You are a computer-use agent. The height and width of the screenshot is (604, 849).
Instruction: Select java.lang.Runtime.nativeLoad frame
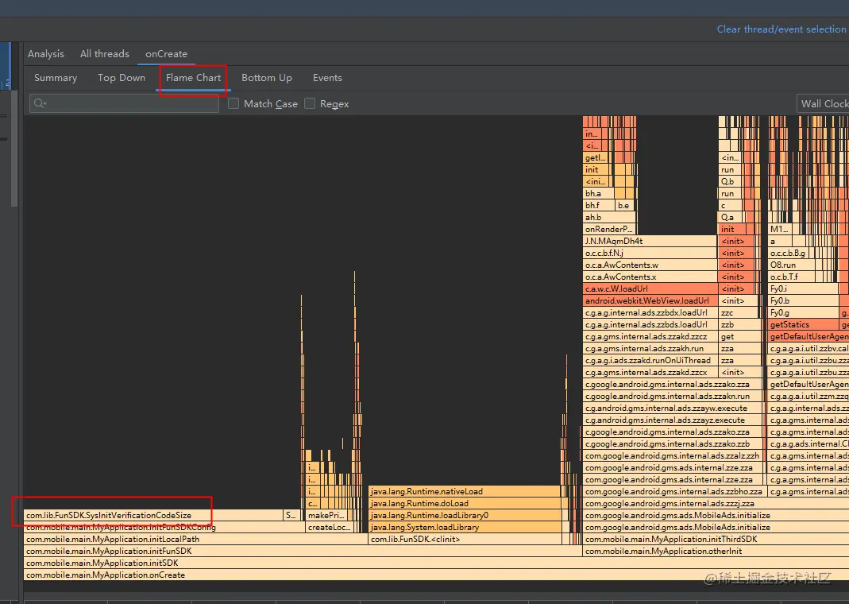point(465,491)
